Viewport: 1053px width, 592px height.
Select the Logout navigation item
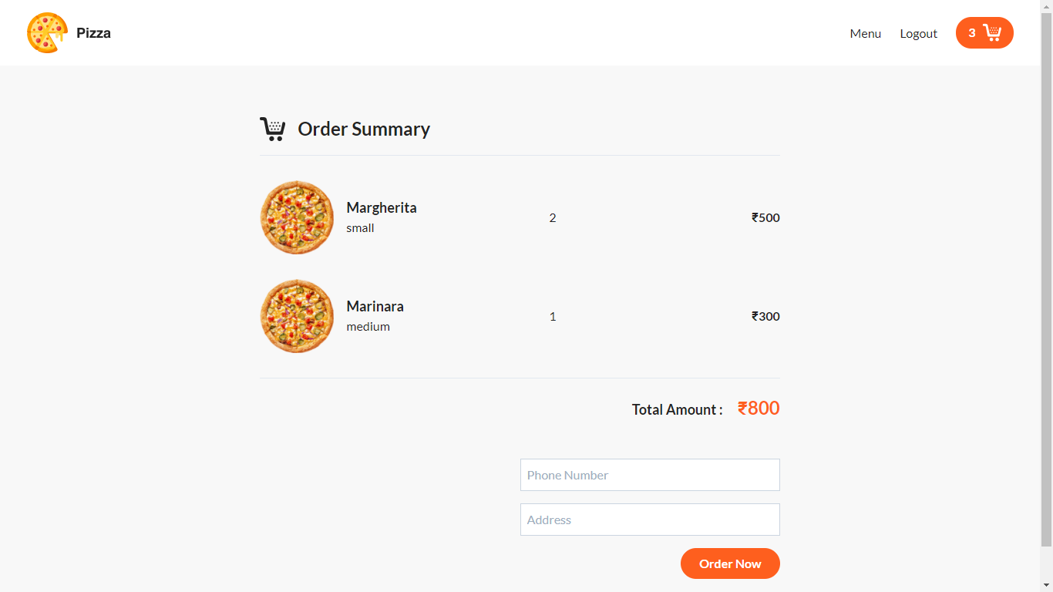(918, 33)
